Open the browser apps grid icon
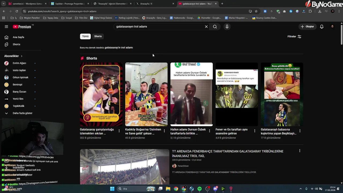343x193 pixels. coord(3,18)
